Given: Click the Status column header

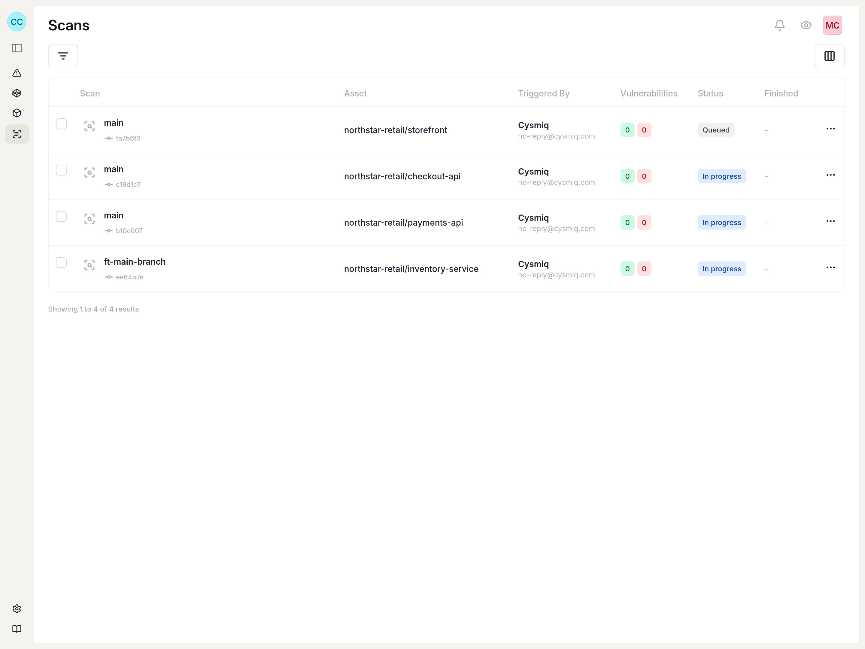Looking at the screenshot, I should click(710, 93).
